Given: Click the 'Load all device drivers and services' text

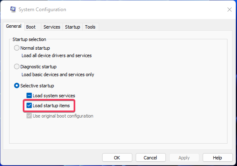Looking at the screenshot, I should click(57, 55).
